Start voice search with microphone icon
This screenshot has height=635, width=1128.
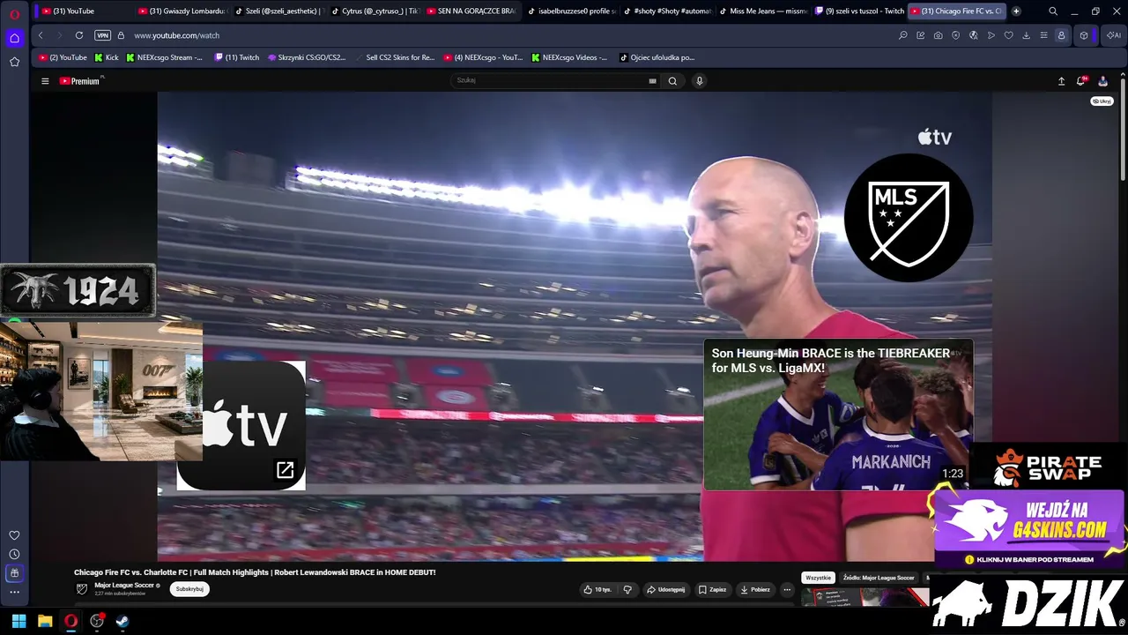(x=700, y=81)
